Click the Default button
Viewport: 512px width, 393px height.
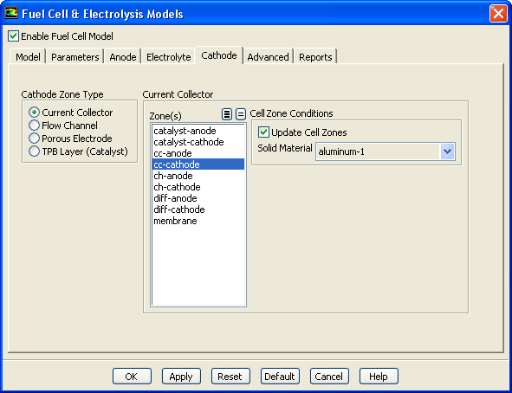280,377
